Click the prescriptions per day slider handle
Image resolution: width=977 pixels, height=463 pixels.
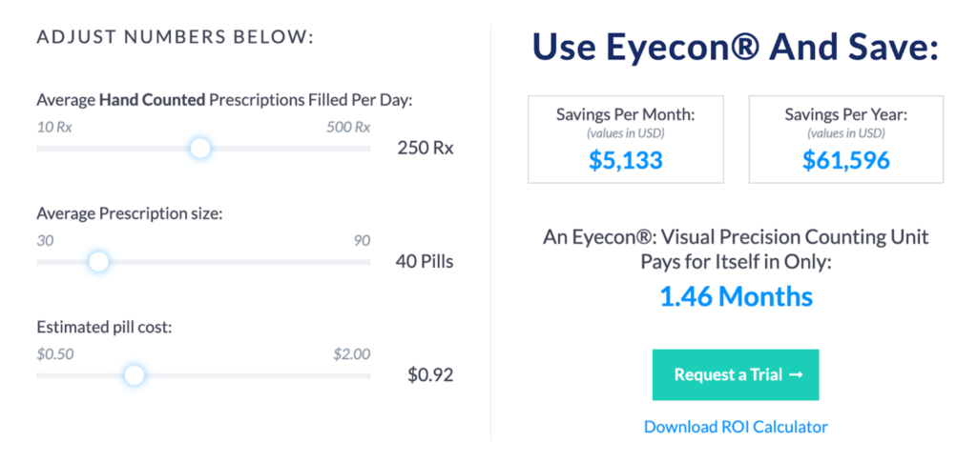(x=200, y=148)
